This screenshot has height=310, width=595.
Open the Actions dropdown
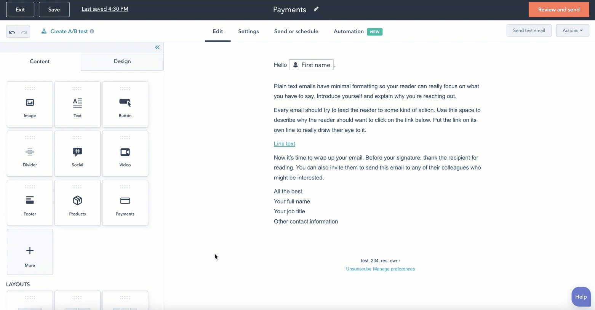point(572,30)
